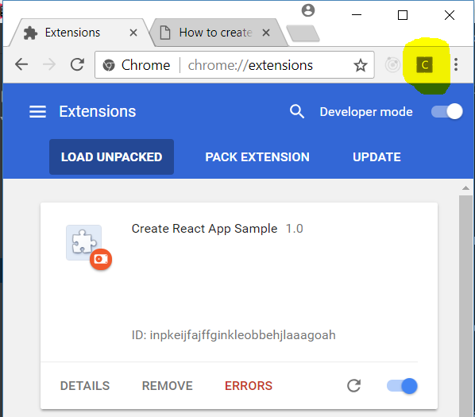Viewport: 475px width, 417px height.
Task: Disable Create React App Sample extension toggle
Action: [402, 386]
